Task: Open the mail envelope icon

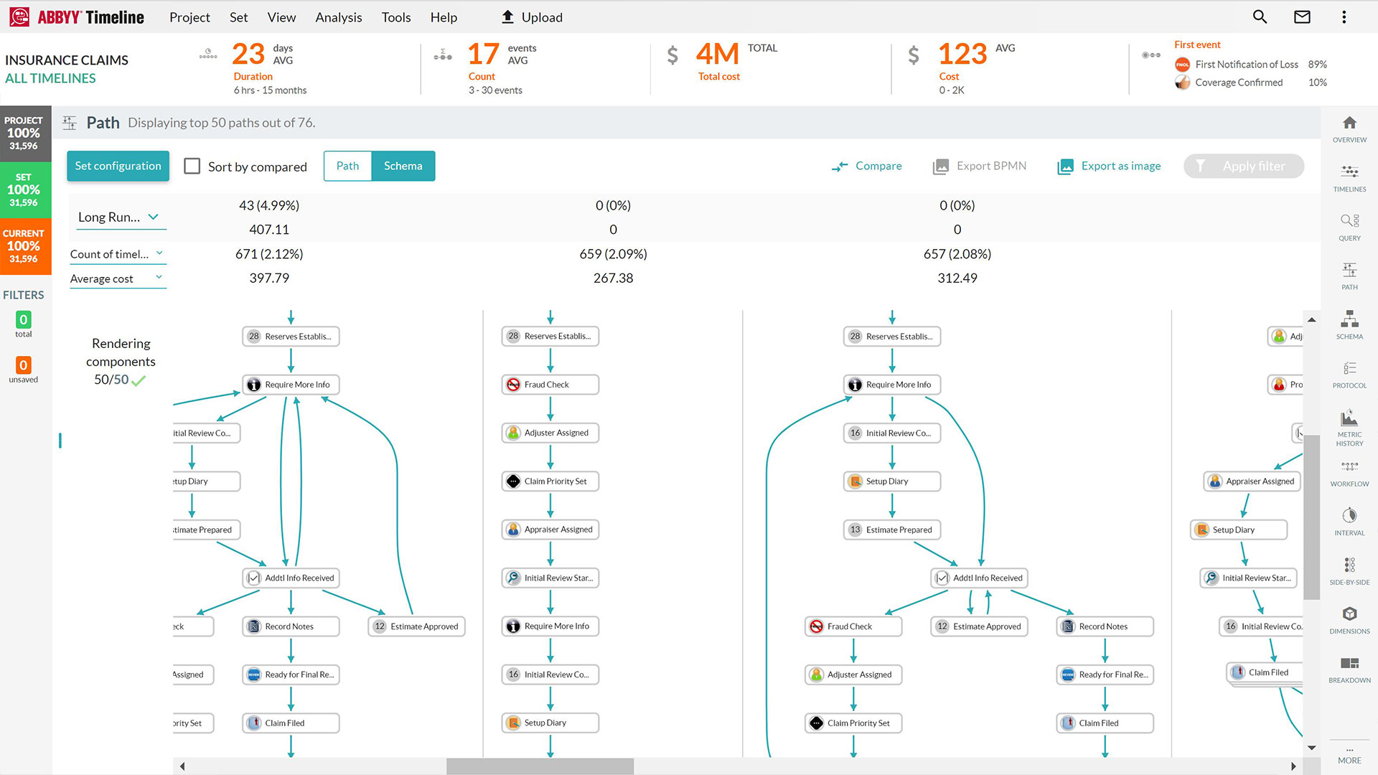Action: 1302,17
